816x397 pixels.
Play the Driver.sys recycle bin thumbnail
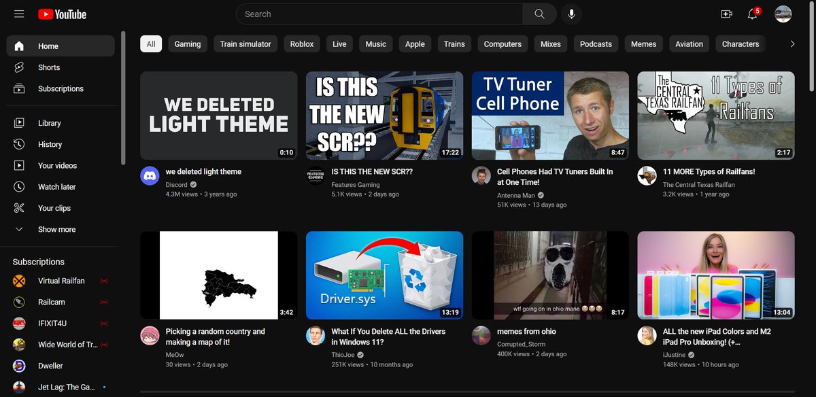[x=384, y=275]
